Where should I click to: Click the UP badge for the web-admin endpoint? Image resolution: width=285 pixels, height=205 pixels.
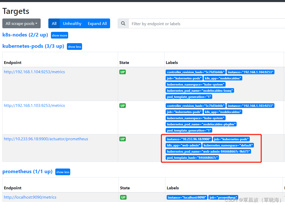[x=122, y=139]
